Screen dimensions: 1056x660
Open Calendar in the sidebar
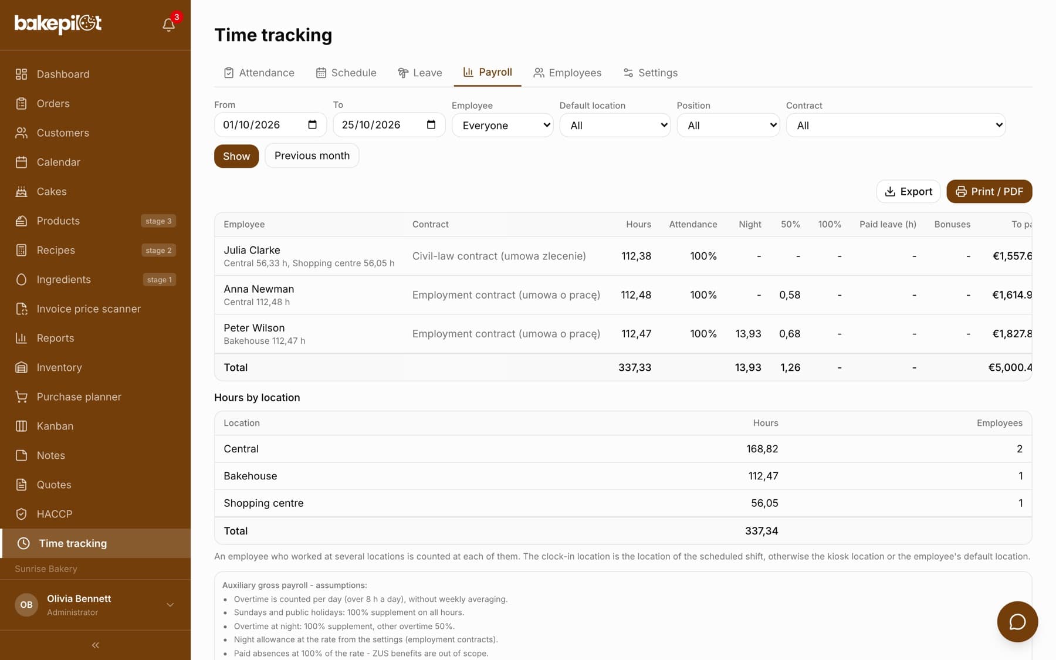[95, 162]
